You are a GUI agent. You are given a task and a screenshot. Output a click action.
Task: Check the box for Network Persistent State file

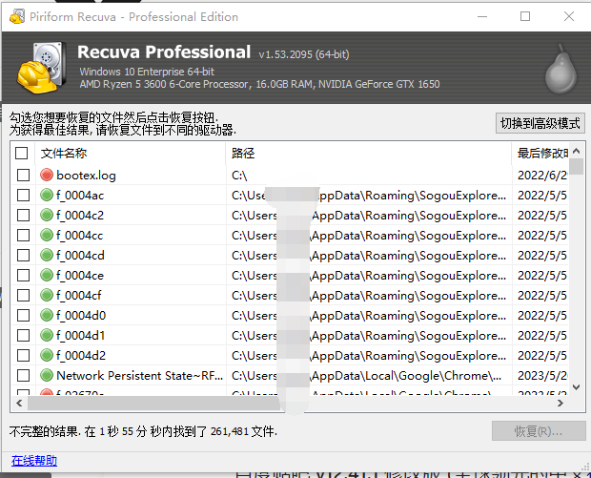tap(24, 375)
